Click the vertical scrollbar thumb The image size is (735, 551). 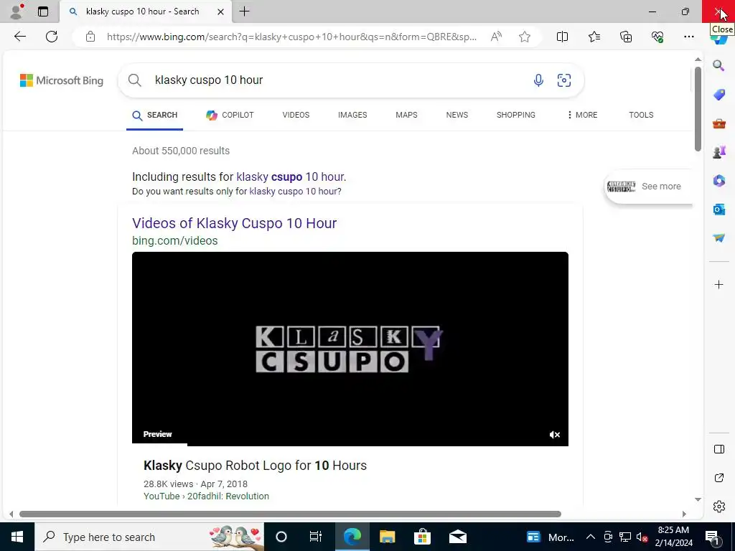point(698,109)
